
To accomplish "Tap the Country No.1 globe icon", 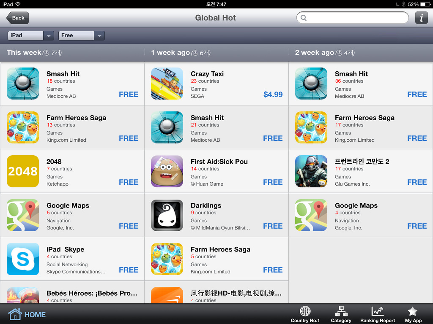I will pos(305,311).
